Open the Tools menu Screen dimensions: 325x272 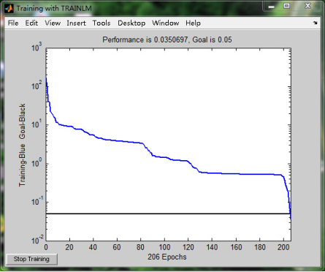coord(102,23)
